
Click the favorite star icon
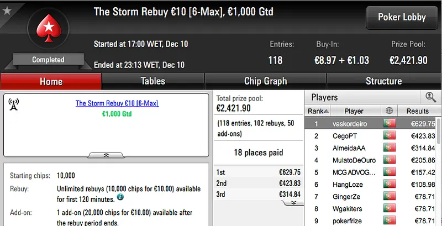coord(7,10)
